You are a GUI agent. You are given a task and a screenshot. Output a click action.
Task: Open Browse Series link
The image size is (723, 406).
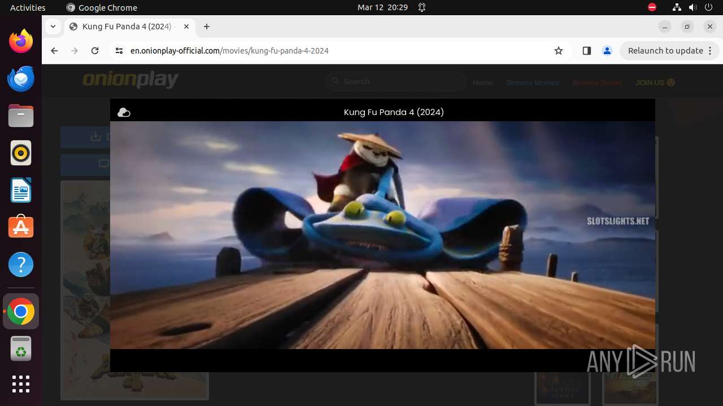597,82
